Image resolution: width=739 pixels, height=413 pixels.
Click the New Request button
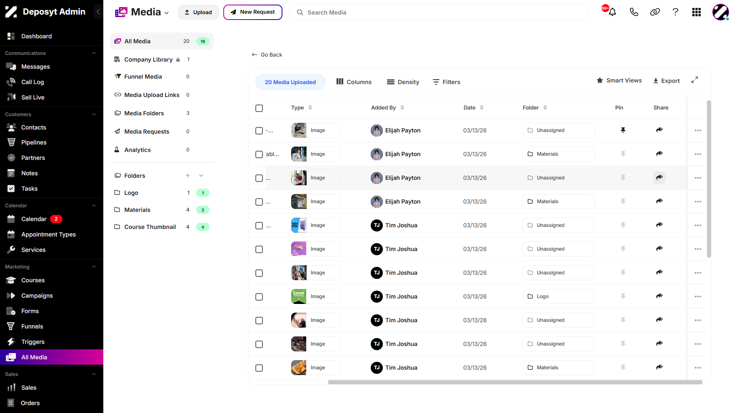tap(253, 12)
